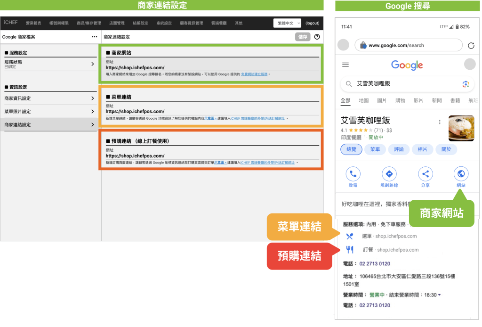This screenshot has height=327, width=482.
Task: Click the 儲存 save button
Action: pyautogui.click(x=302, y=37)
